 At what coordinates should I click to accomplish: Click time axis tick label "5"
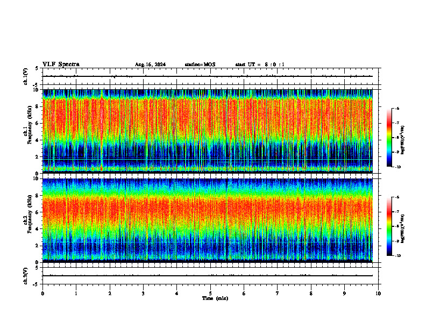click(x=210, y=294)
